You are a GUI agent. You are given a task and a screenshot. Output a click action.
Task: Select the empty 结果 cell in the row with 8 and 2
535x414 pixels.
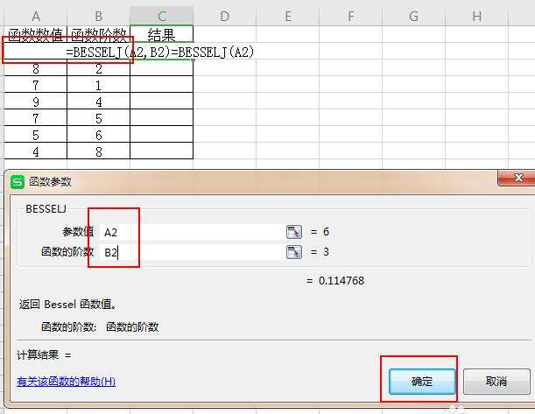click(x=162, y=68)
